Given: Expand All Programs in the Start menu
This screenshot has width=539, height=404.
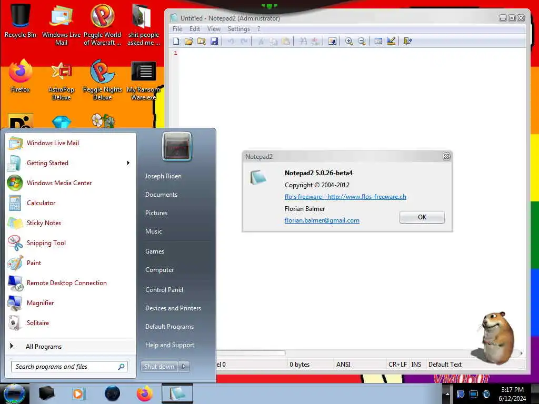Looking at the screenshot, I should (x=71, y=346).
